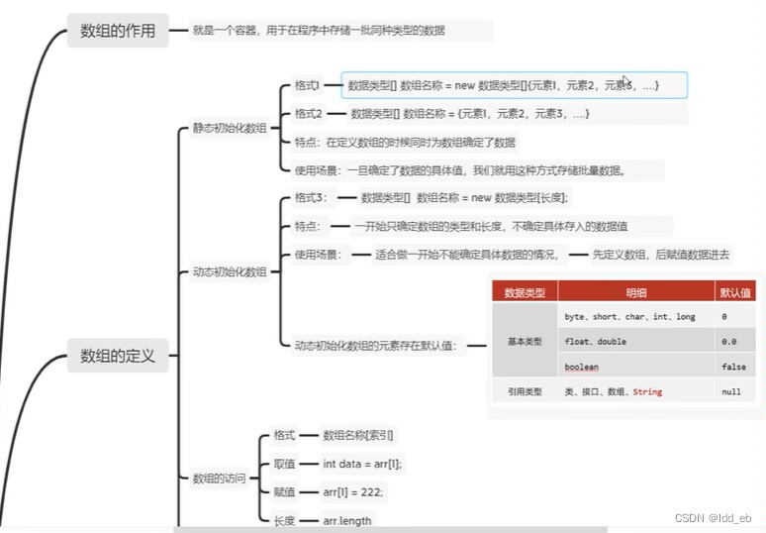766x533 pixels.
Task: Select the int data = arr[1]; node
Action: (362, 464)
